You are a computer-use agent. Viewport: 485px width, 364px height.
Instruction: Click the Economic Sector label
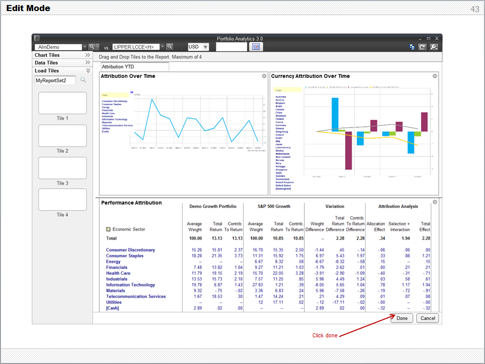click(129, 229)
